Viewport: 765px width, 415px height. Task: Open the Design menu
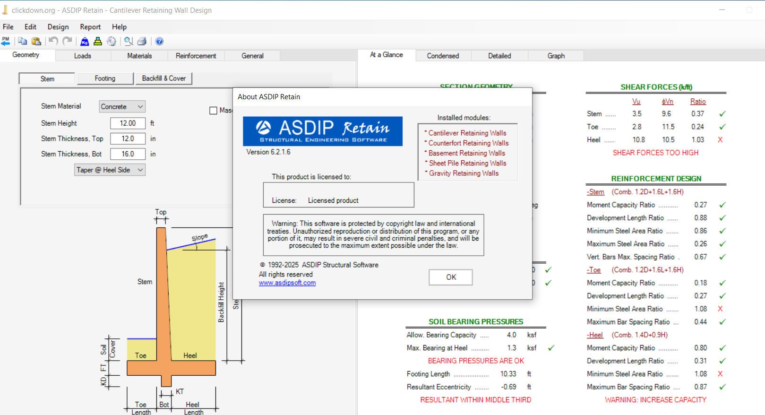58,27
